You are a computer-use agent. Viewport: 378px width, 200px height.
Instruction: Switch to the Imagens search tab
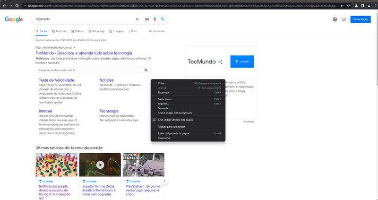click(116, 31)
